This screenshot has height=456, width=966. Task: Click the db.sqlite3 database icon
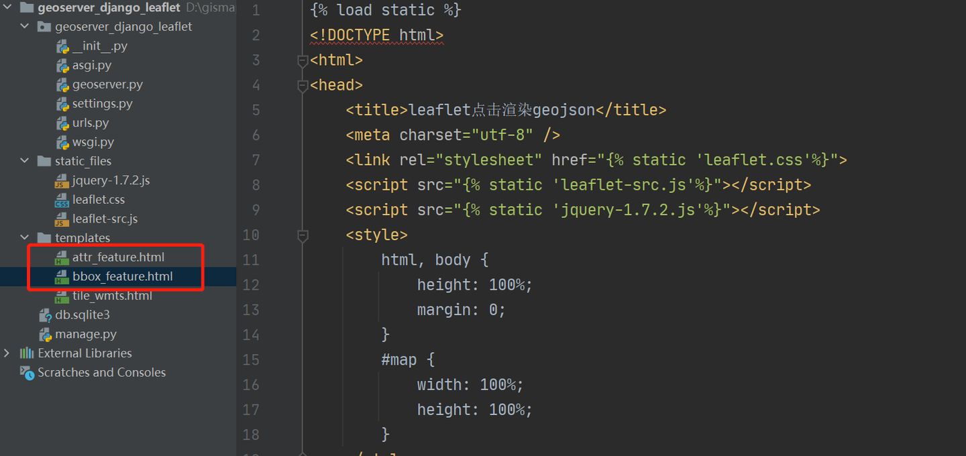click(45, 315)
